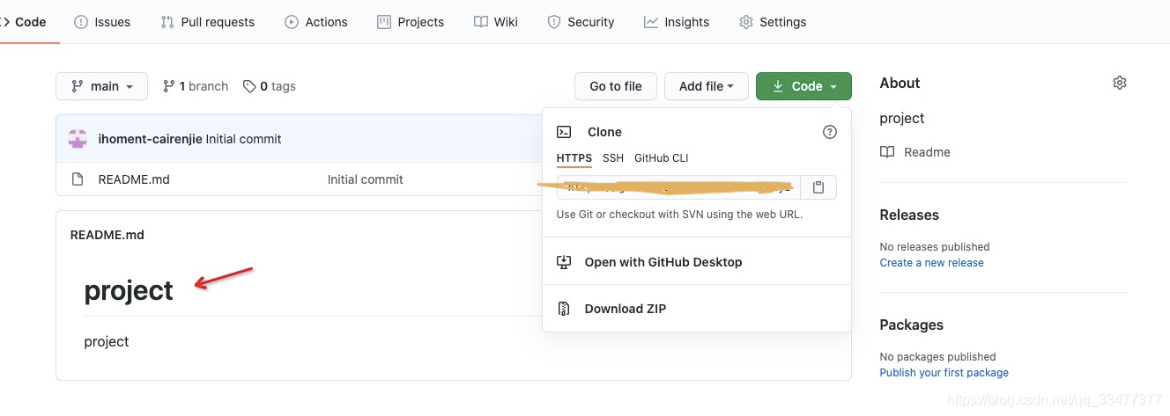This screenshot has height=416, width=1170.
Task: Click the Issues tab circle icon
Action: click(x=81, y=22)
